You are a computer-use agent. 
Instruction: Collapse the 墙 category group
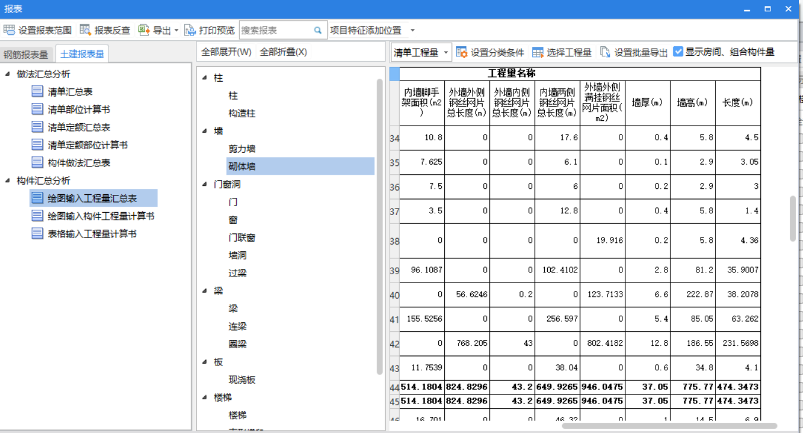pyautogui.click(x=204, y=131)
